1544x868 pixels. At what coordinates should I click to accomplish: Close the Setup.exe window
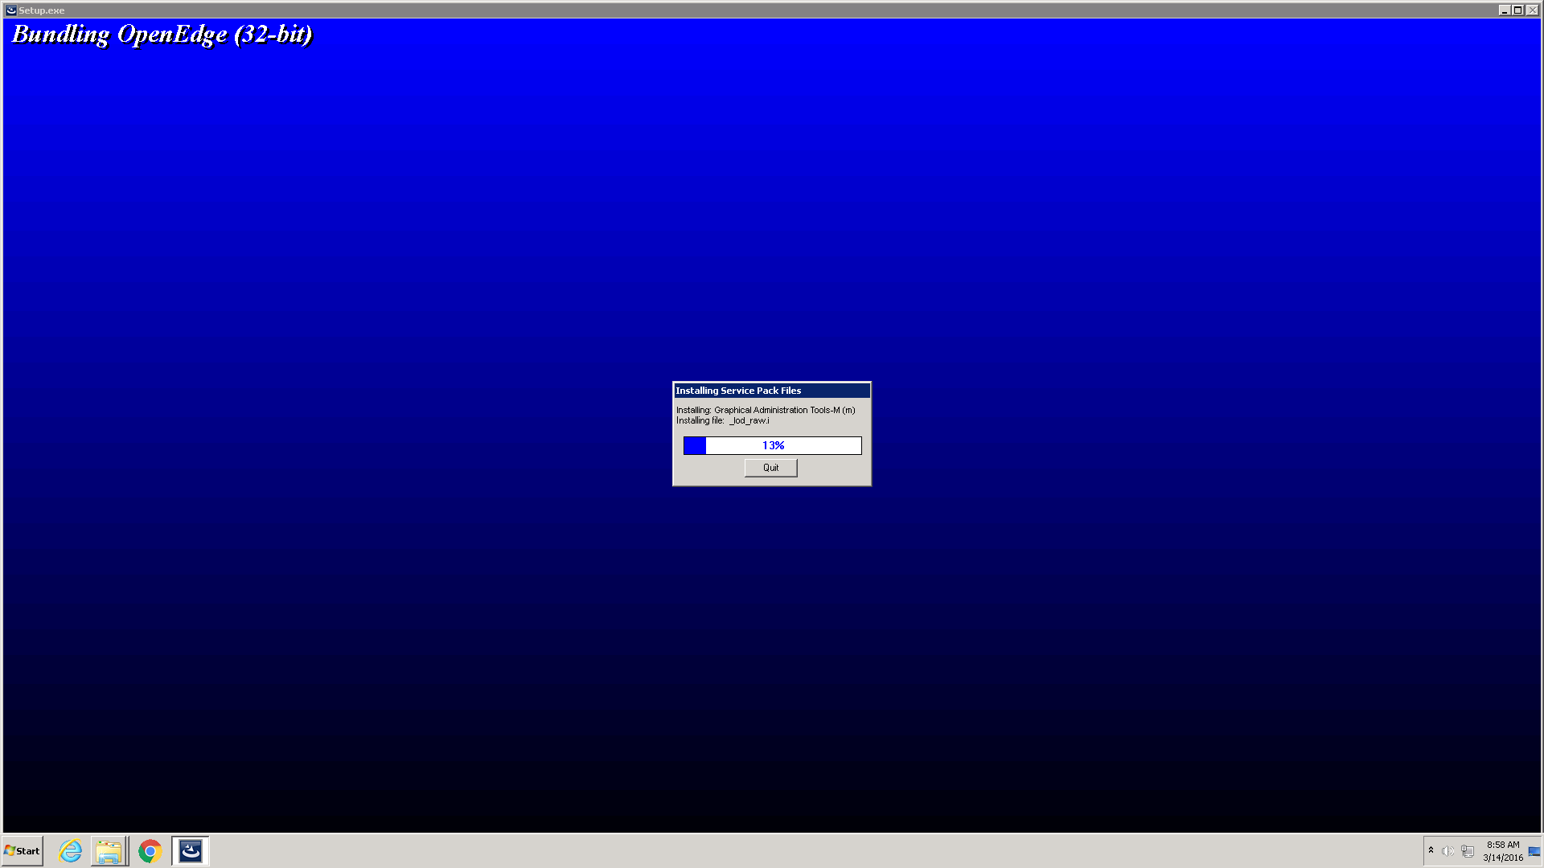coord(1532,10)
